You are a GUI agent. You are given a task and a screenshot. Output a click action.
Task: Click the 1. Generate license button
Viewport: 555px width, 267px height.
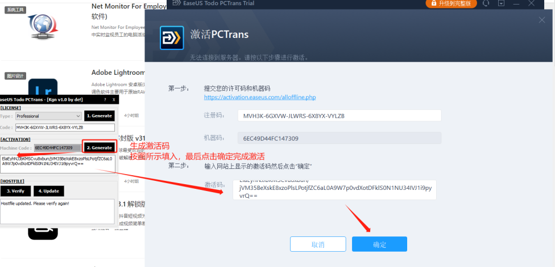tap(100, 116)
